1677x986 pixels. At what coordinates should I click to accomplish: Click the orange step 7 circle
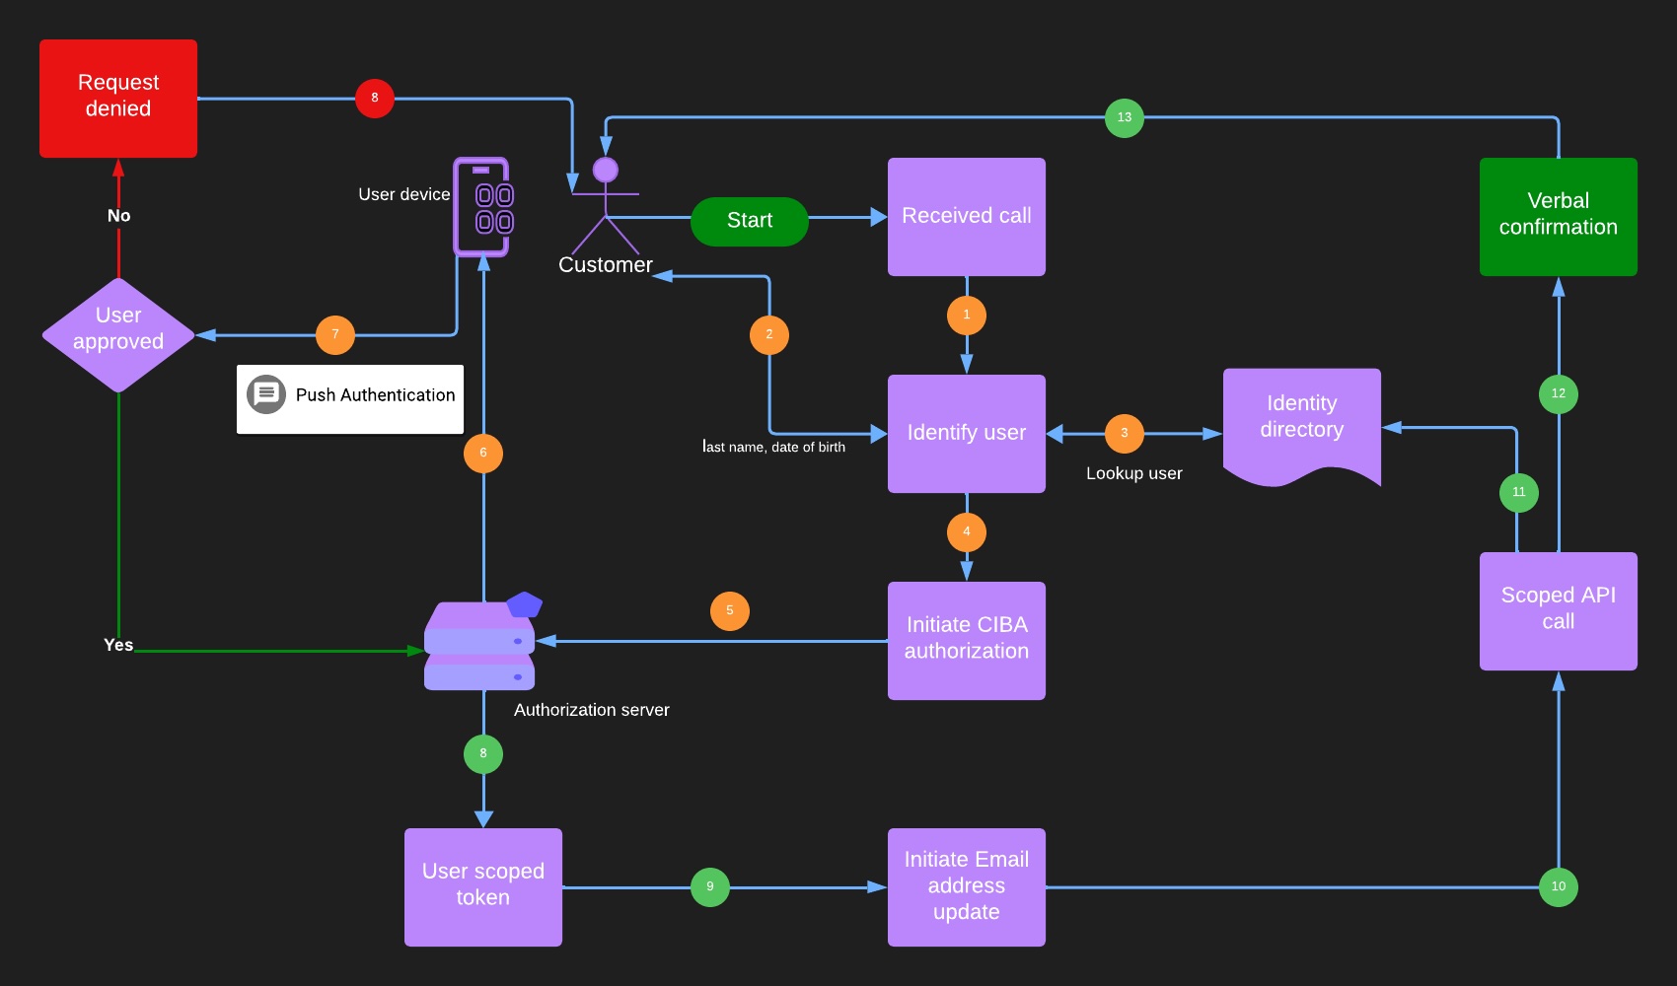click(x=335, y=334)
